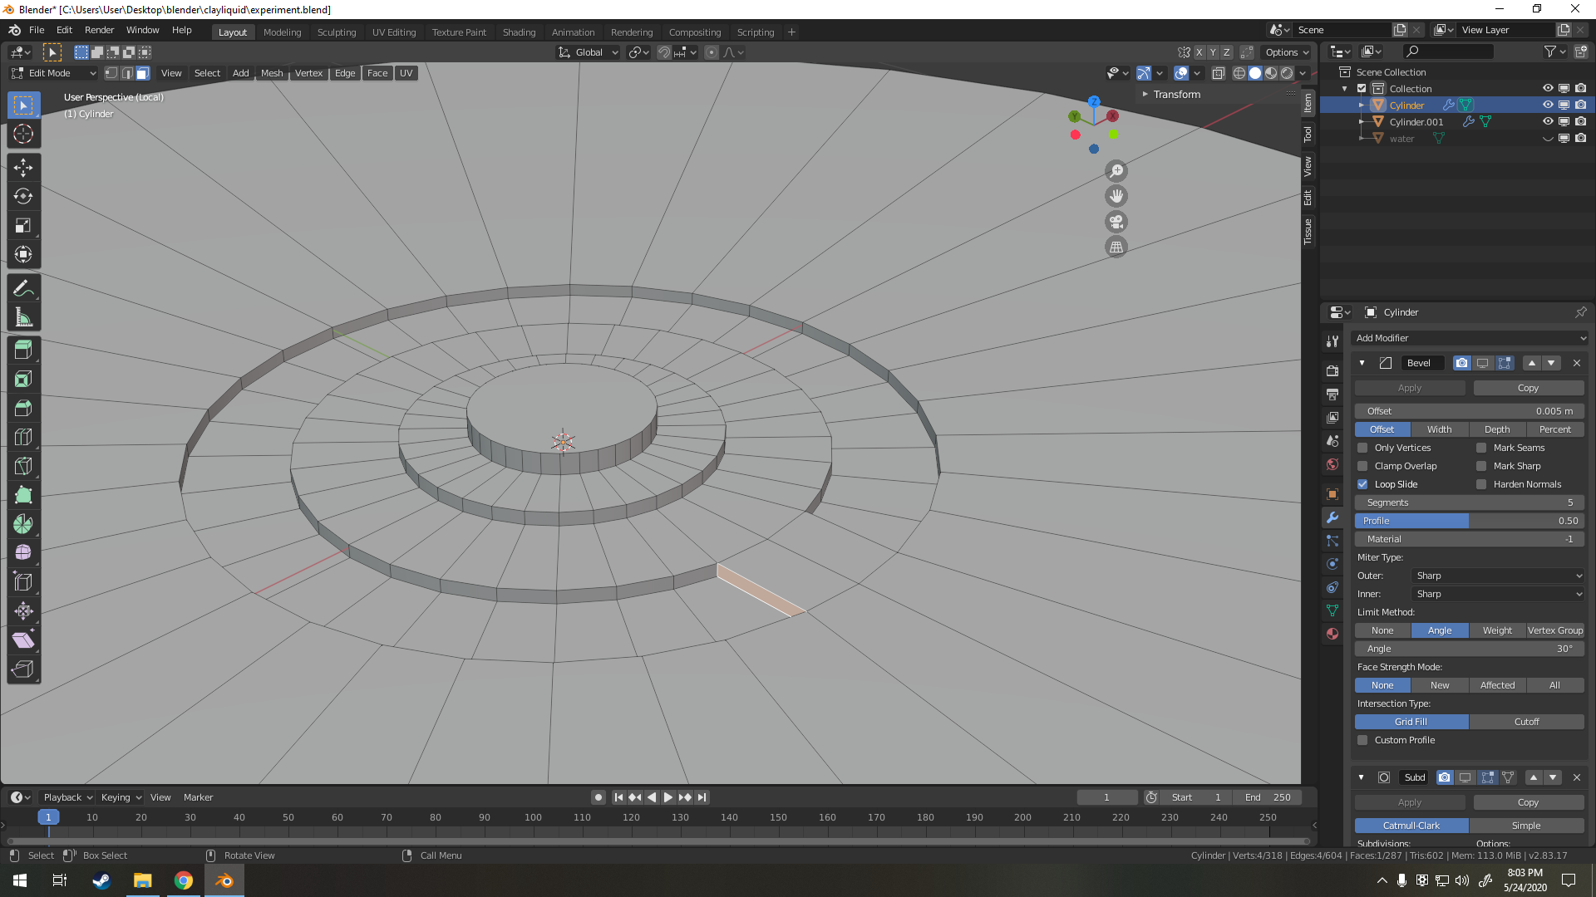This screenshot has height=897, width=1596.
Task: Enable the Custom Profile checkbox
Action: (1362, 740)
